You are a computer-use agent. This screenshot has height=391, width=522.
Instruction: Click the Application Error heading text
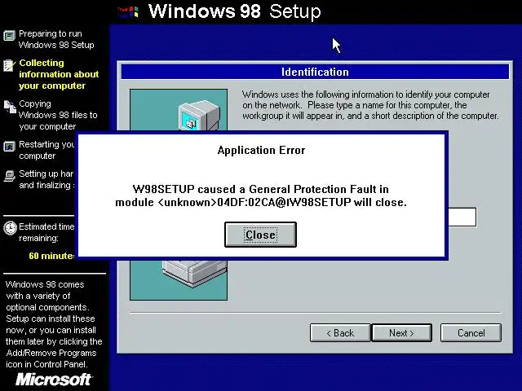click(261, 150)
